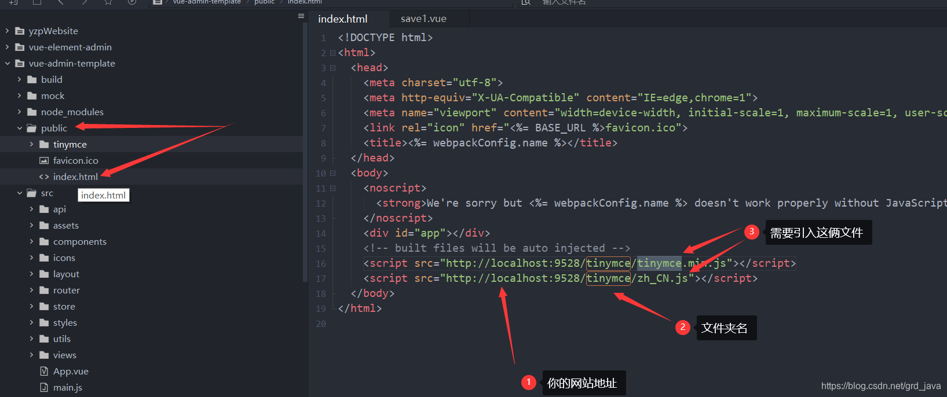Click the utils folder icon
This screenshot has height=397, width=947.
[44, 339]
